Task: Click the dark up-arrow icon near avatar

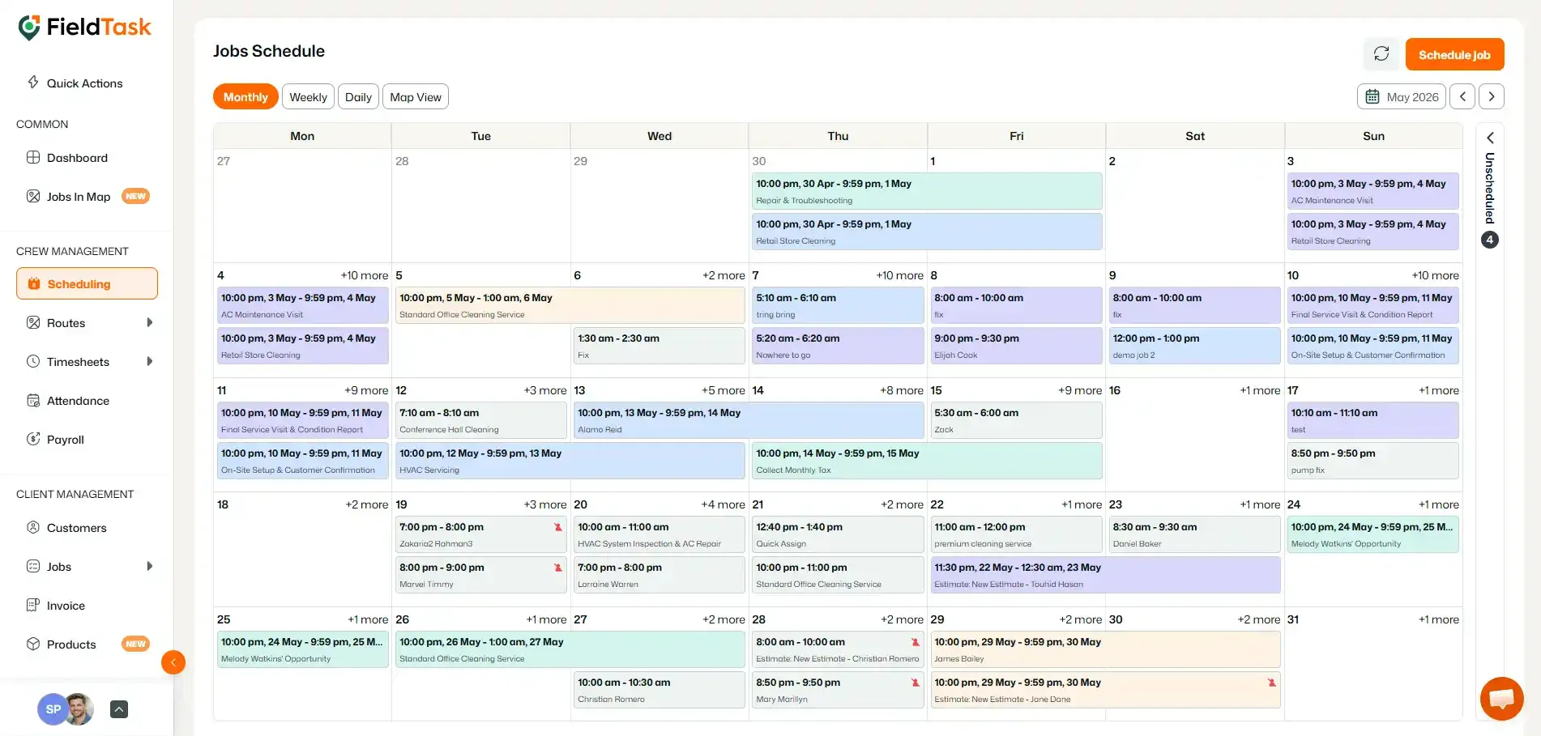Action: [x=119, y=709]
